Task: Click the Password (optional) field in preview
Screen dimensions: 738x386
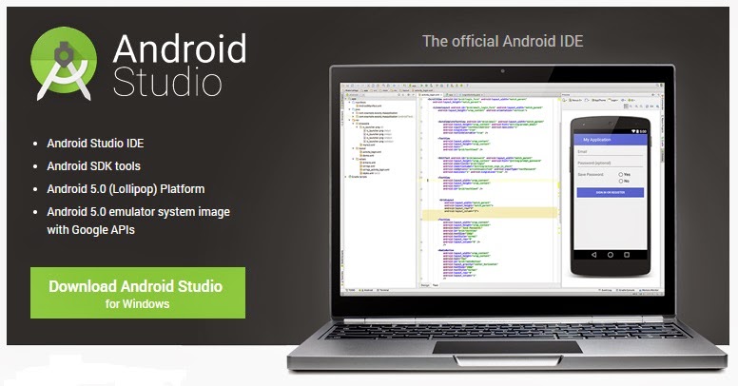Action: coord(610,163)
